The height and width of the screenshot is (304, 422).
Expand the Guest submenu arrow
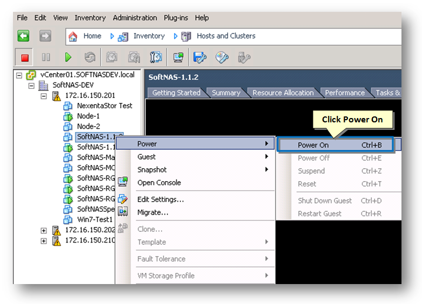point(266,156)
